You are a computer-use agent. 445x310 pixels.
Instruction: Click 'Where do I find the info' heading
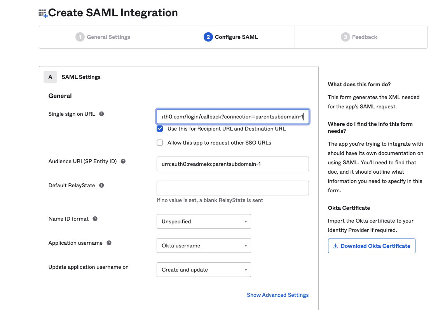pyautogui.click(x=370, y=127)
